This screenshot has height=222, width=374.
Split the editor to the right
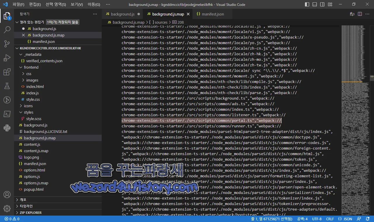(x=360, y=14)
